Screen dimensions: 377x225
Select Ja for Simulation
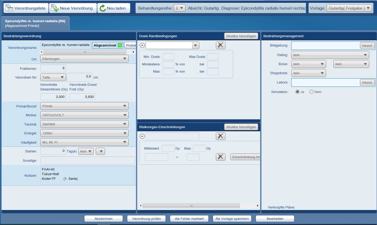[297, 92]
